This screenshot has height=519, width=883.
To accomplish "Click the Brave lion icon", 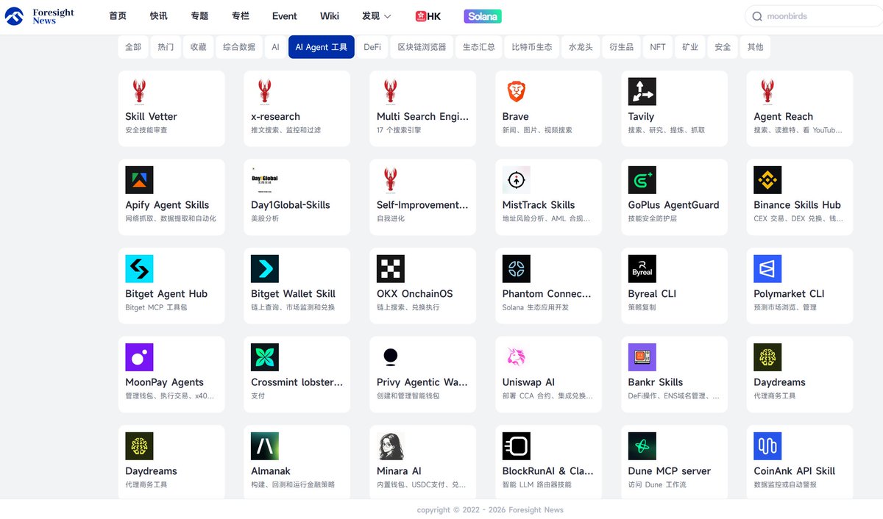I will pos(517,92).
